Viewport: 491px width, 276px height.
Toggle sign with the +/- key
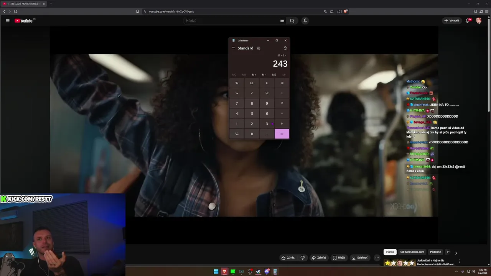click(x=237, y=134)
